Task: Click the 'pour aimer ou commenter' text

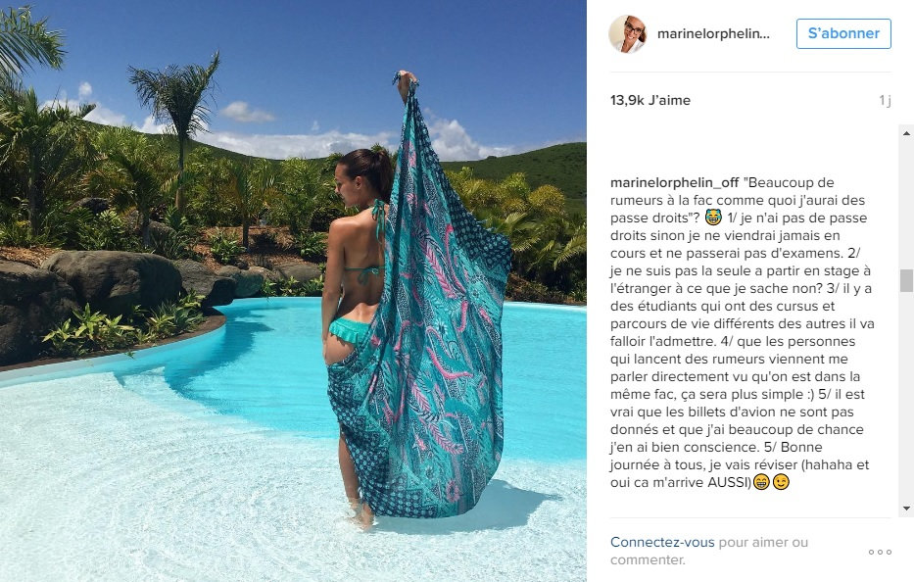Action: 709,551
